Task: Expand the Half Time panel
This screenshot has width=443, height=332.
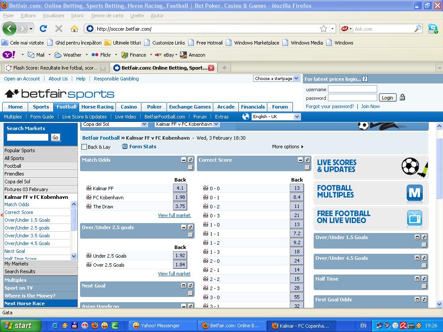Action: 417,279
